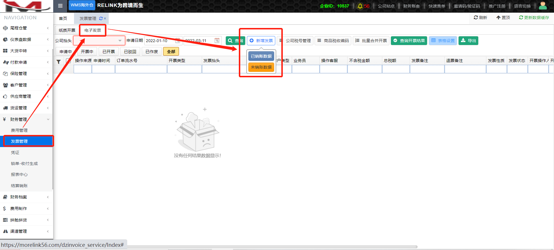Show 全部 invoice statuses

point(171,52)
